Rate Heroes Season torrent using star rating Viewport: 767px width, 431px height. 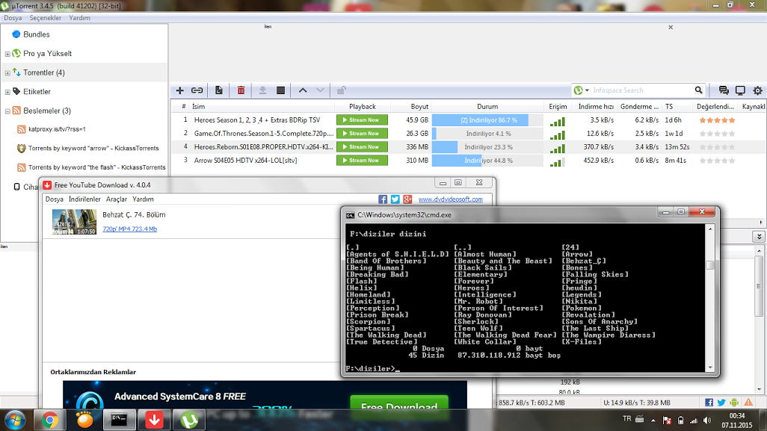click(717, 120)
